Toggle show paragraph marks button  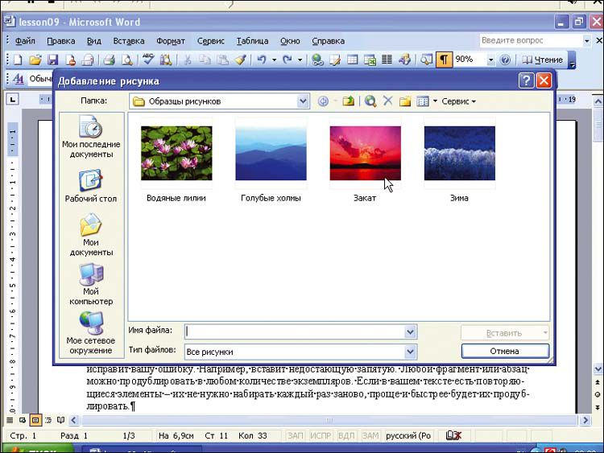(x=444, y=60)
